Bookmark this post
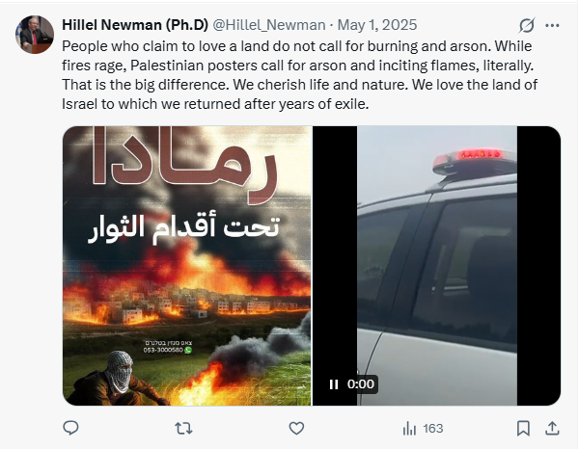The width and height of the screenshot is (579, 449). 523,429
